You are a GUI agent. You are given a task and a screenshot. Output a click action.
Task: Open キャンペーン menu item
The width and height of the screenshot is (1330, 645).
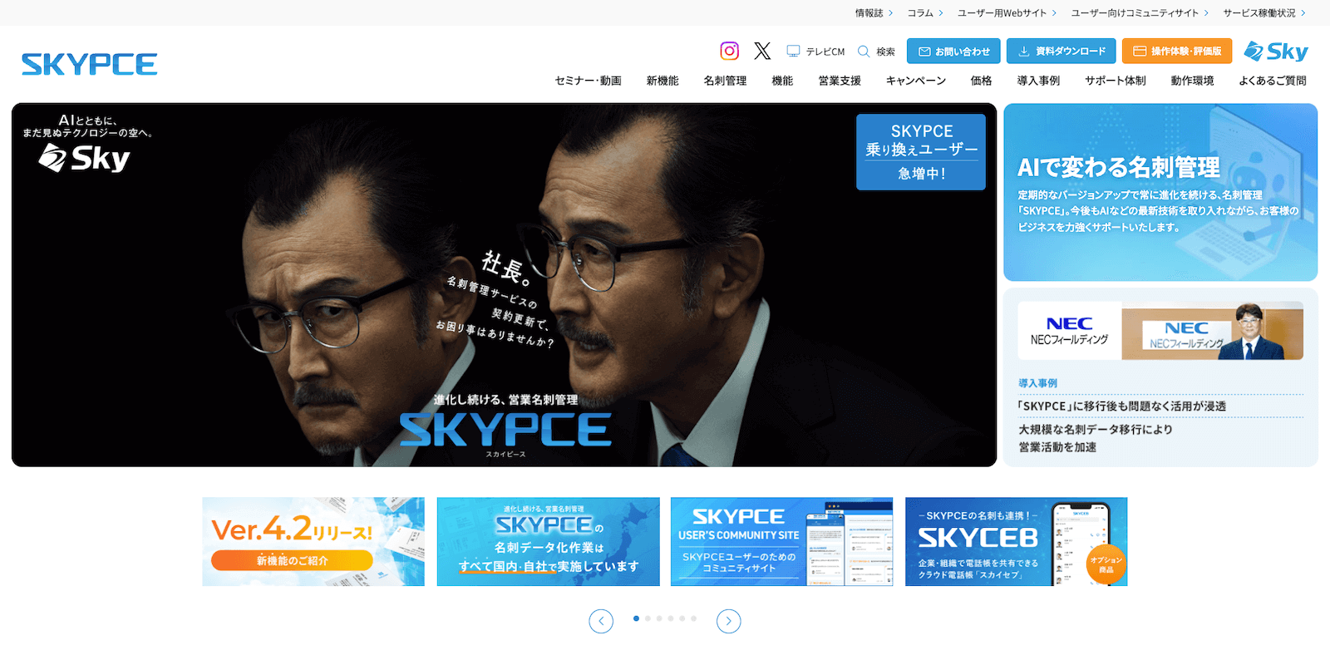(x=916, y=81)
